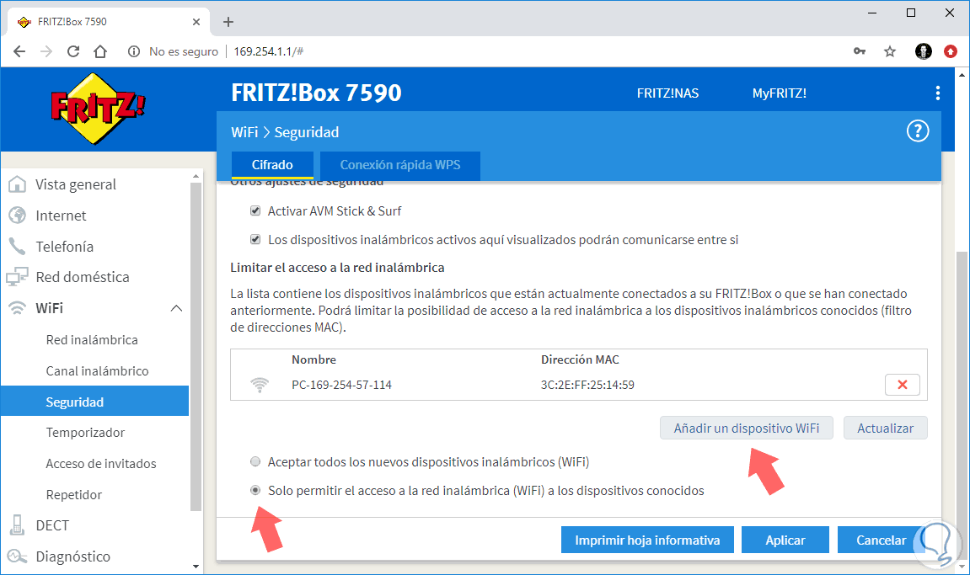Open Internet menu item
970x575 pixels.
coord(61,216)
